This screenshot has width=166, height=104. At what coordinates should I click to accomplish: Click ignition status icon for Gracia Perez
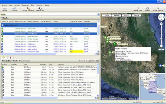2,29
